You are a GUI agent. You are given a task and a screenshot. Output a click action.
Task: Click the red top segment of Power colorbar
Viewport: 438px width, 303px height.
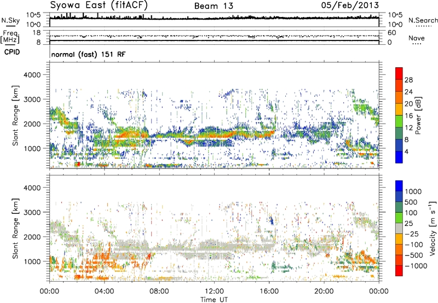(399, 73)
